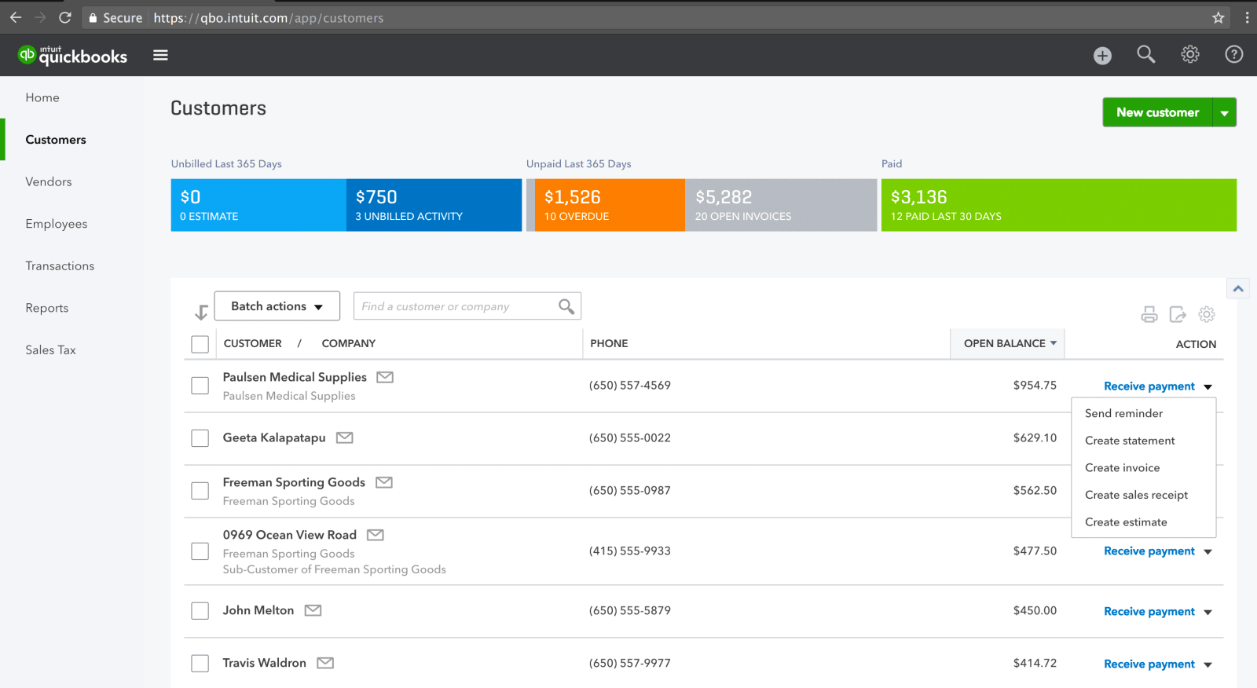Open Transactions in sidebar
Screen dimensions: 1257x688
(60, 265)
